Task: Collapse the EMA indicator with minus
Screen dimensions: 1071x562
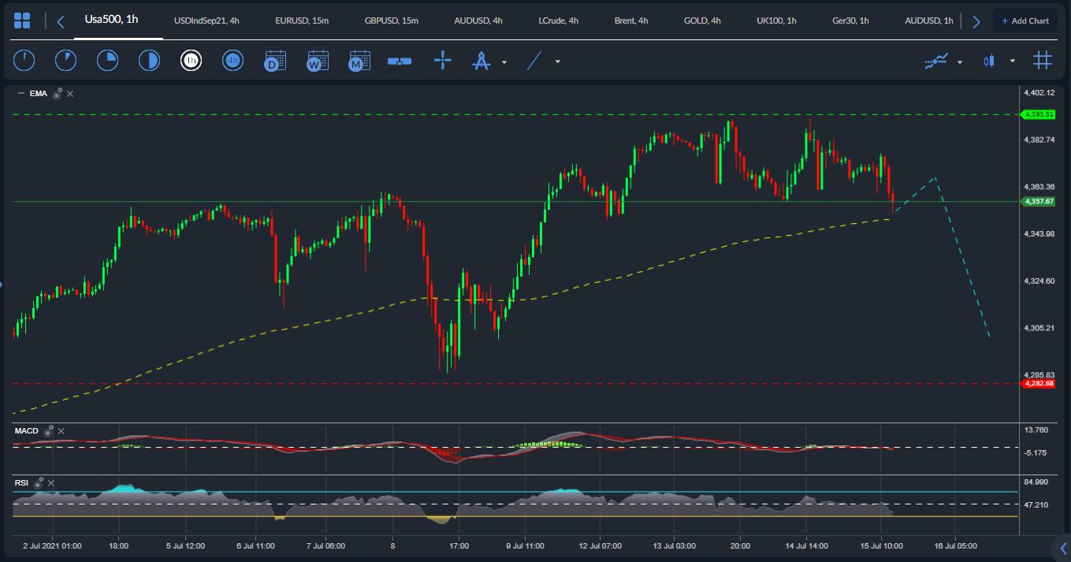Action: click(20, 94)
